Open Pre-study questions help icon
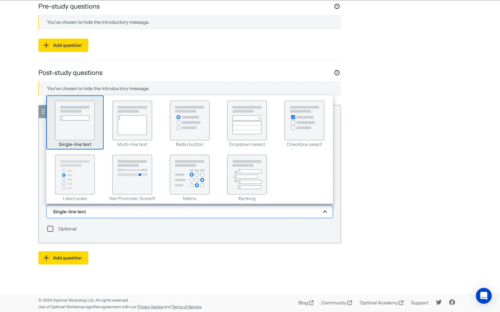Viewport: 500px width, 312px height. (x=337, y=6)
